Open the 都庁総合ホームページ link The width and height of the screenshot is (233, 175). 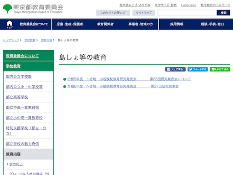click(x=215, y=5)
